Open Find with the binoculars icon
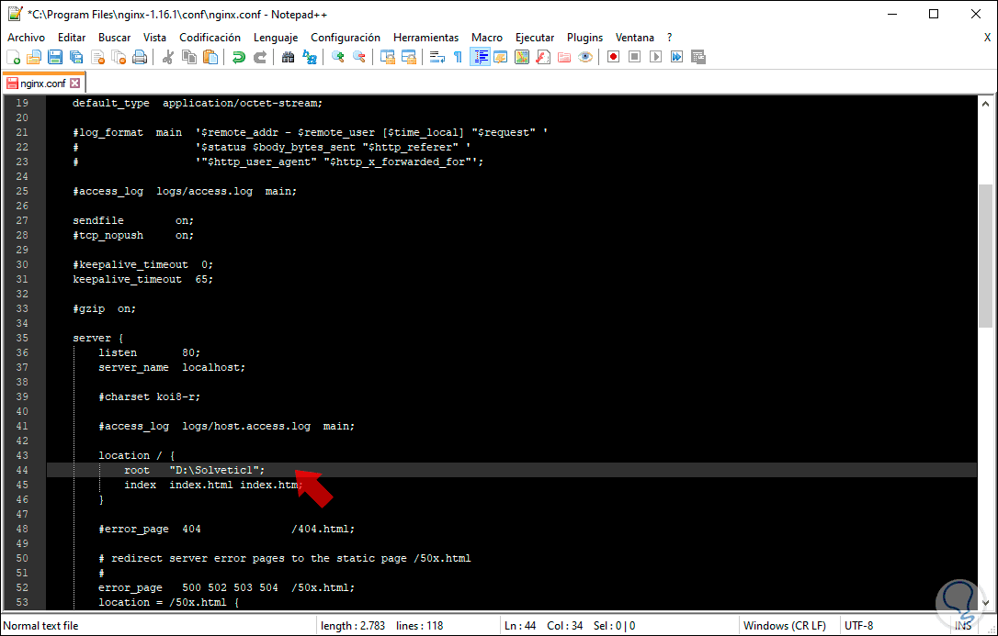The image size is (998, 636). pos(289,57)
